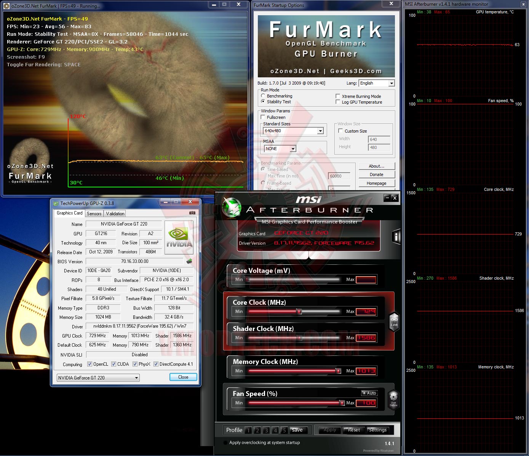Click the Core Clock slider handle

299,311
